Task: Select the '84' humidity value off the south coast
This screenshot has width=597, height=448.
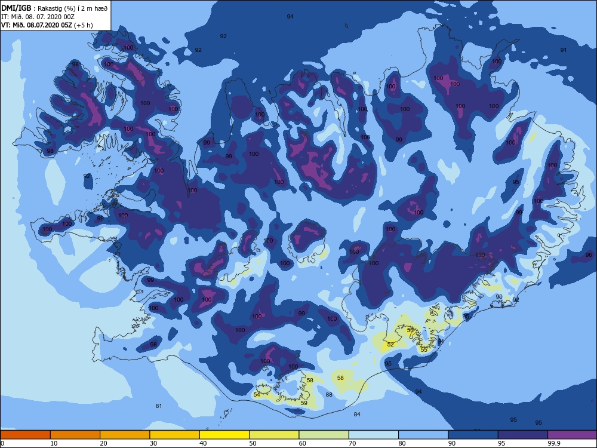Action: pyautogui.click(x=357, y=414)
